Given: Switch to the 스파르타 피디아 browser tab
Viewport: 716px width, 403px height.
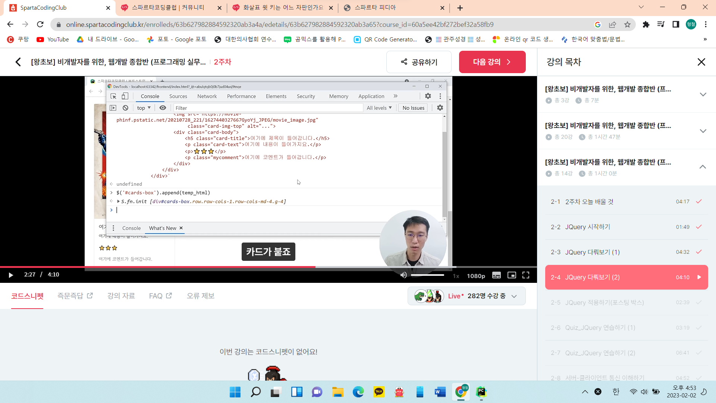Looking at the screenshot, I should click(393, 8).
